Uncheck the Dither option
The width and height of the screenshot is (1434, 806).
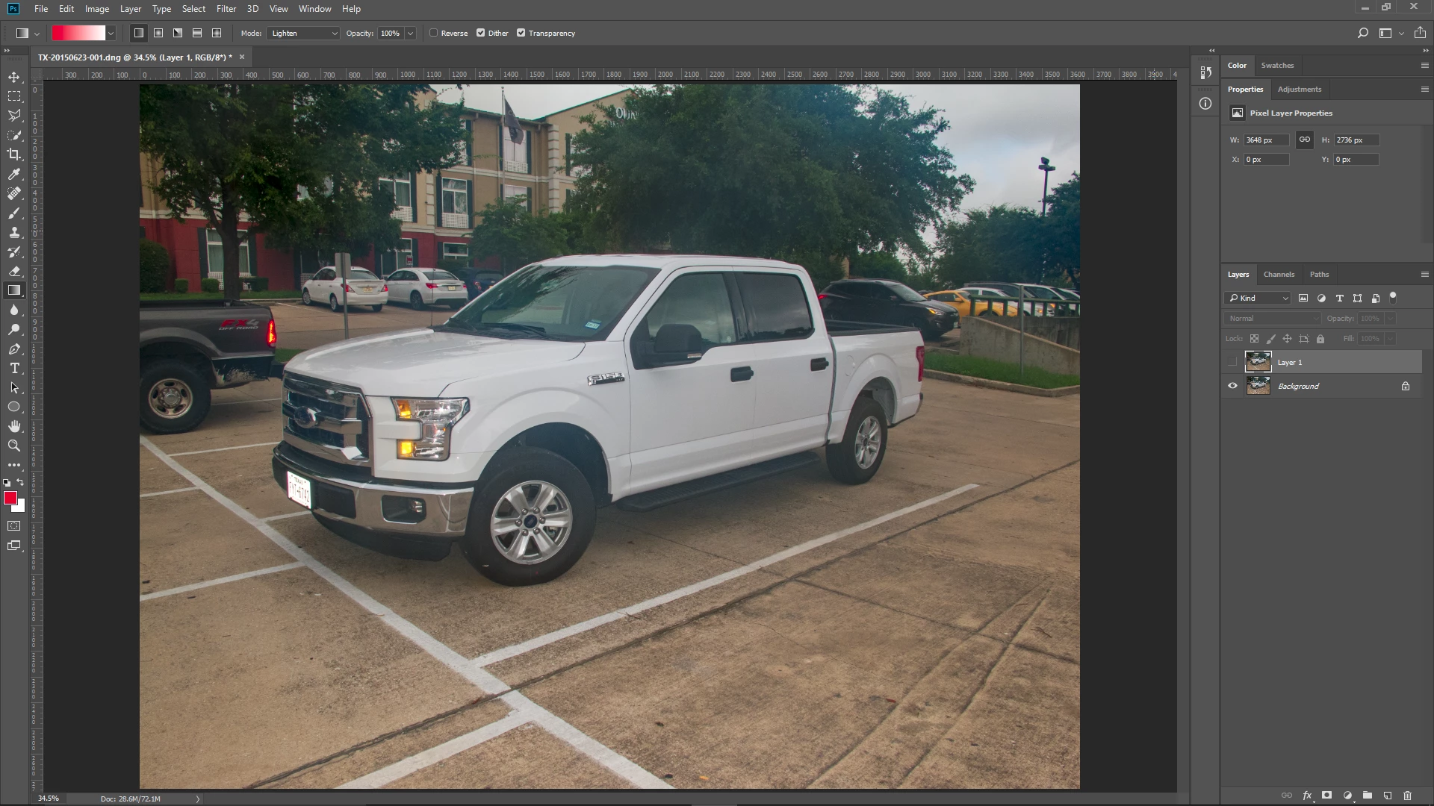[481, 33]
